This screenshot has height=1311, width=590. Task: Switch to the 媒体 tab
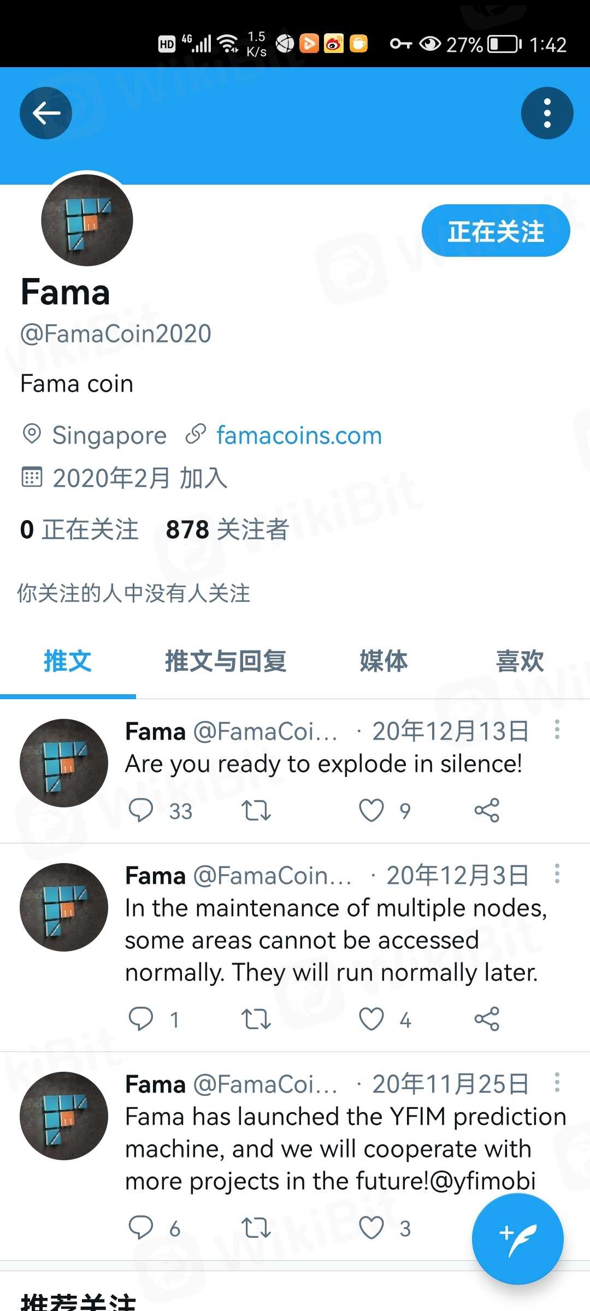(x=383, y=661)
